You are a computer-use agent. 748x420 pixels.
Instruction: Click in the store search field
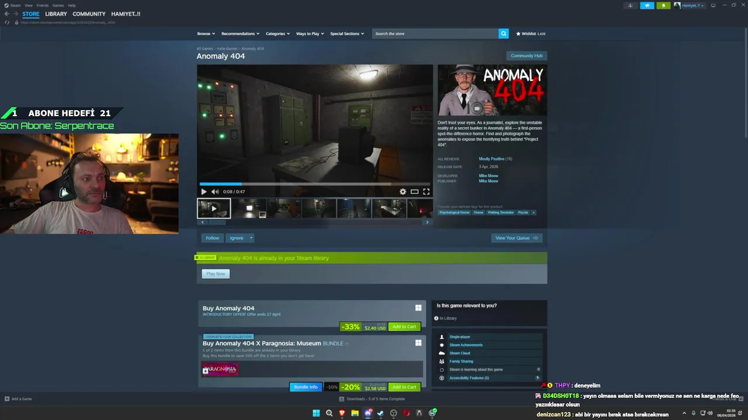[x=436, y=34]
